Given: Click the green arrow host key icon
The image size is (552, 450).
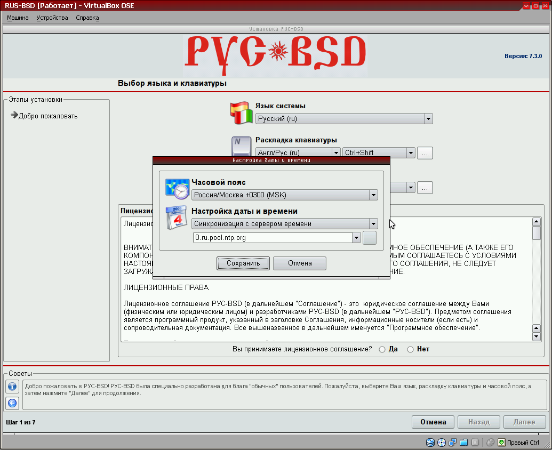Looking at the screenshot, I should [x=501, y=442].
